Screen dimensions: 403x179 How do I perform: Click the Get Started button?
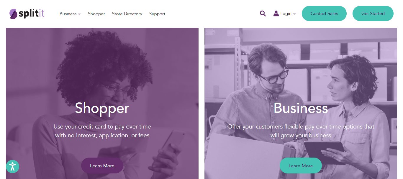[373, 13]
